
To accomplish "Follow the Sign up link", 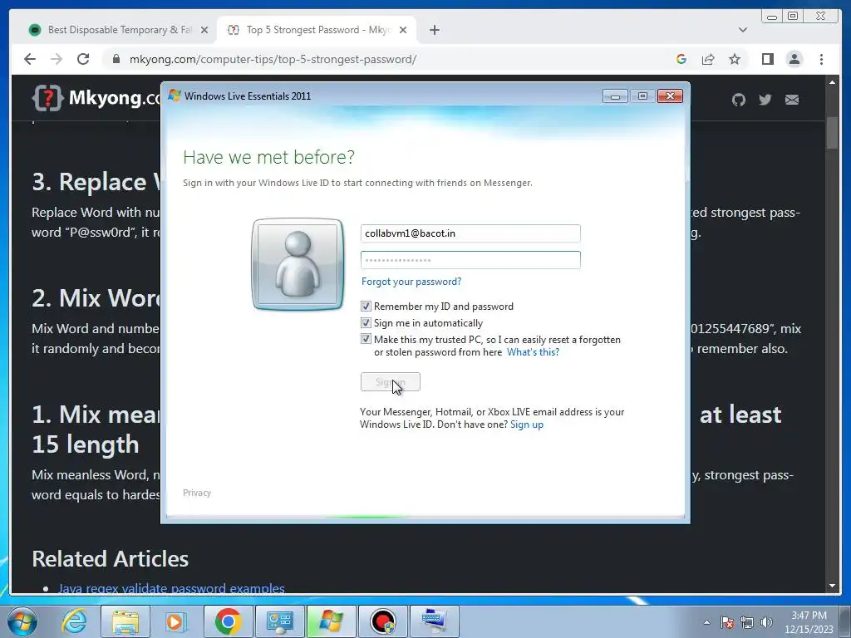I will click(526, 425).
